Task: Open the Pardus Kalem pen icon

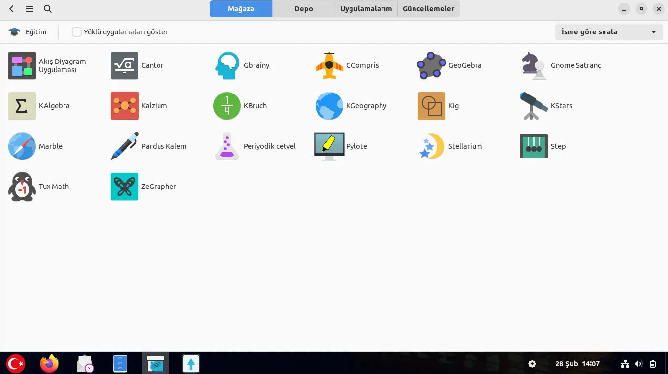Action: pyautogui.click(x=125, y=146)
